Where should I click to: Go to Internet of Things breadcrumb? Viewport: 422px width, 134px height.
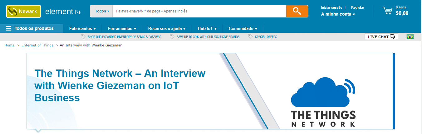[x=38, y=45]
